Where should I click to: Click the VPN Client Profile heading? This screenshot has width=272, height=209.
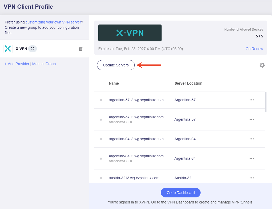tap(28, 7)
